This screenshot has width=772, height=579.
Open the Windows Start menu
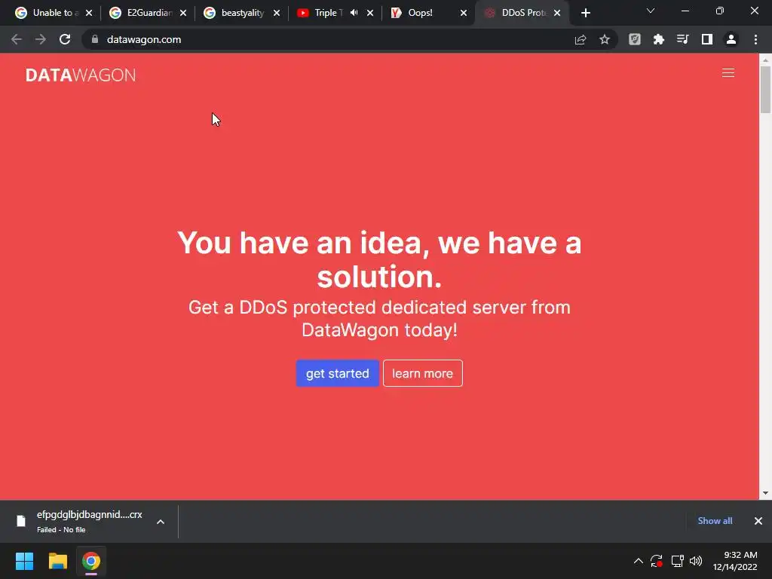tap(24, 561)
